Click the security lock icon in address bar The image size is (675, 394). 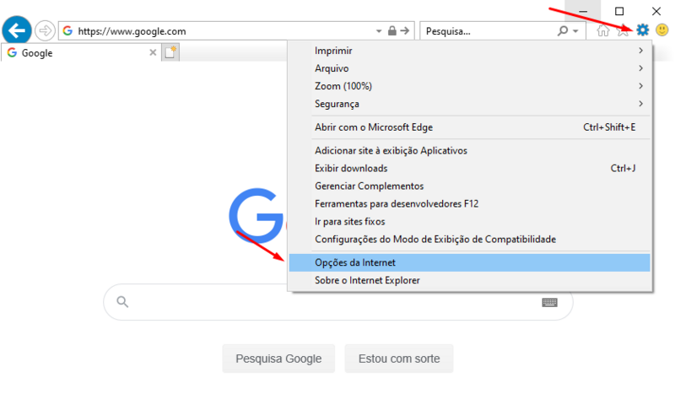click(x=391, y=31)
